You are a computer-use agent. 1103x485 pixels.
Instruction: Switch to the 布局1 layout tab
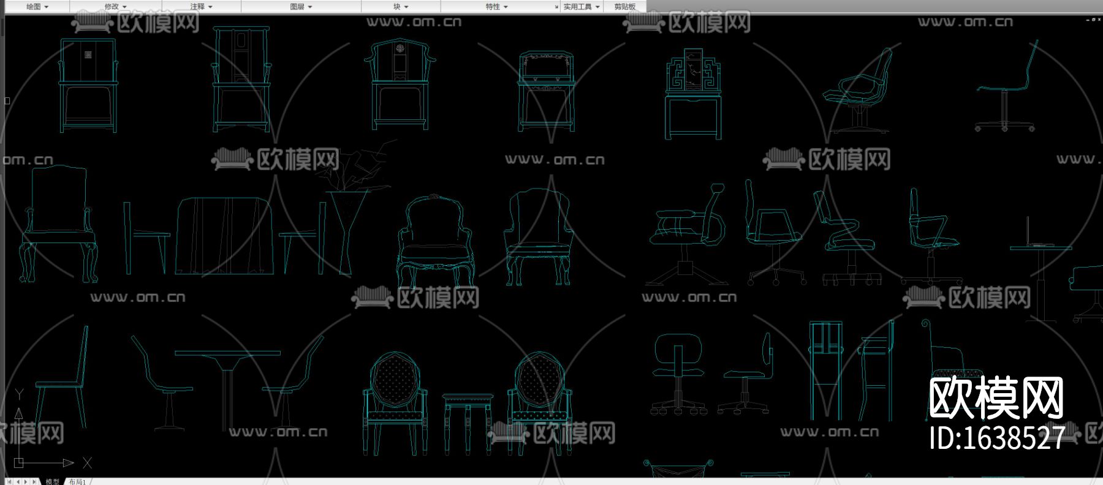(77, 481)
